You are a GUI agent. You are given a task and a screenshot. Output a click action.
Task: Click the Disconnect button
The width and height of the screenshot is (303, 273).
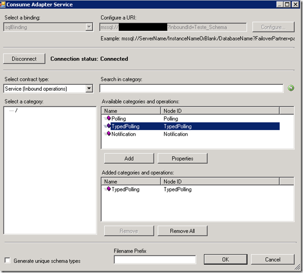[x=24, y=59]
